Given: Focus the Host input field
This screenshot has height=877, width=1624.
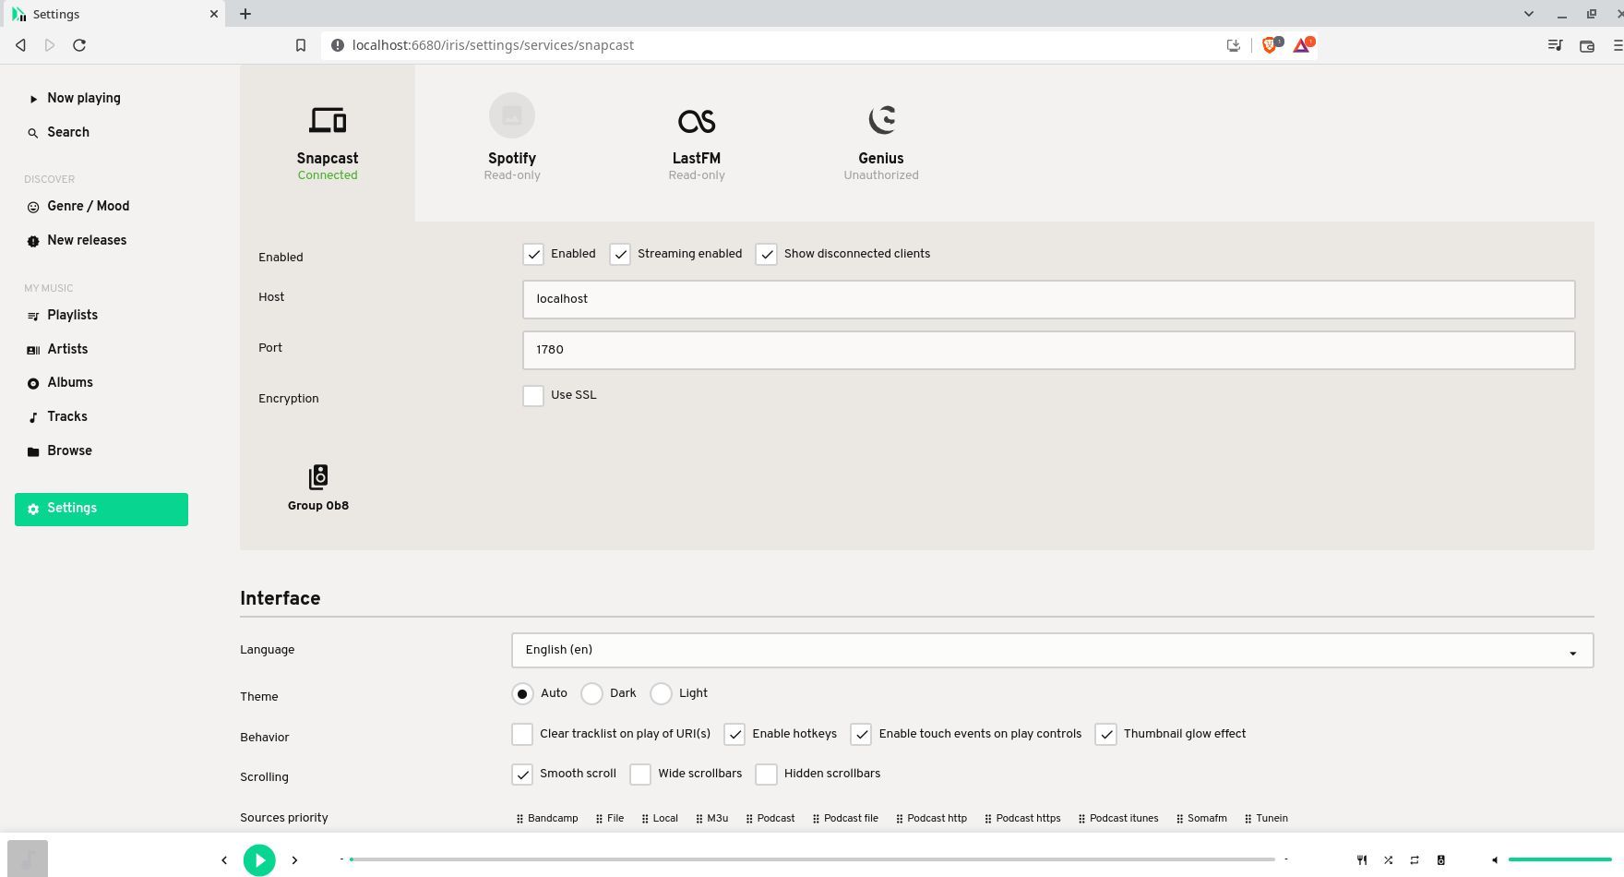Looking at the screenshot, I should [x=1048, y=299].
